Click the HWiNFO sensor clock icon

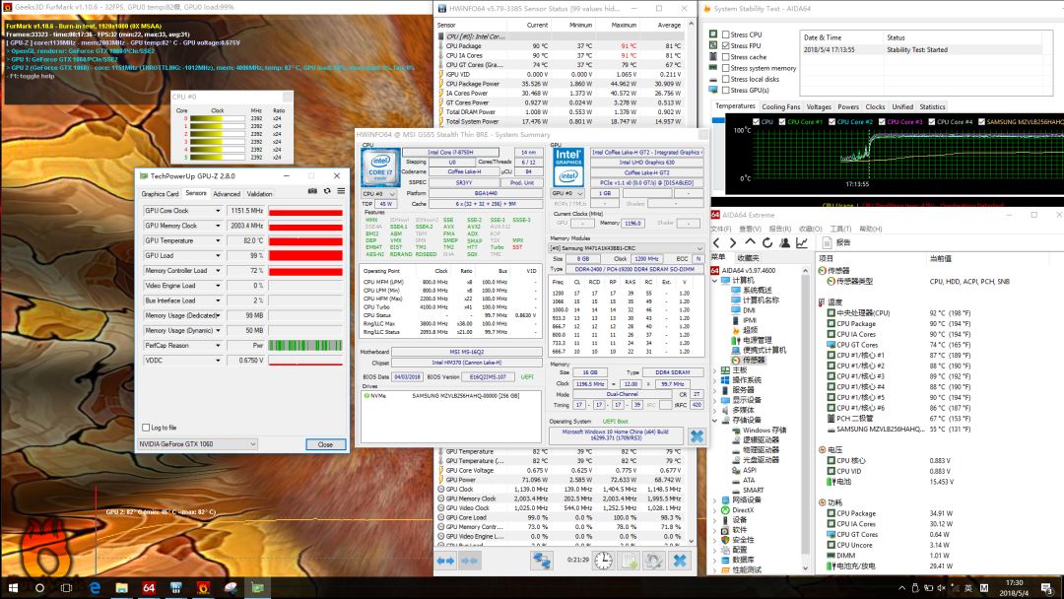(x=603, y=560)
